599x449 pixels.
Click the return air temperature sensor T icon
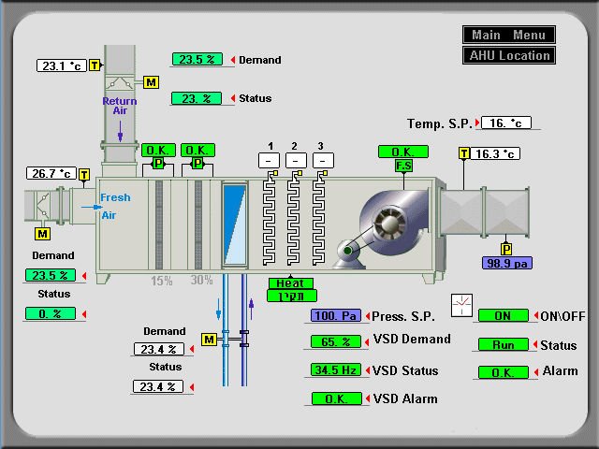[x=95, y=65]
